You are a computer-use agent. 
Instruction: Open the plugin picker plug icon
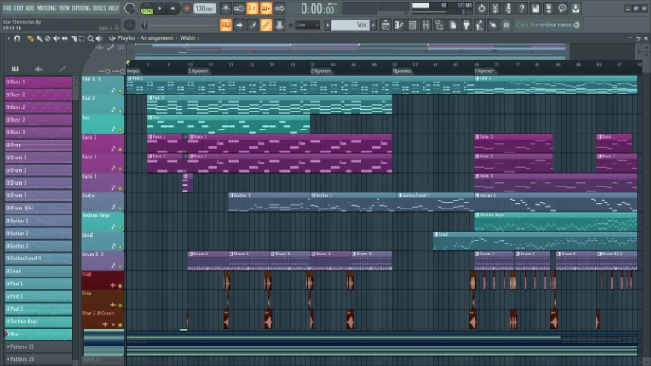click(x=466, y=26)
